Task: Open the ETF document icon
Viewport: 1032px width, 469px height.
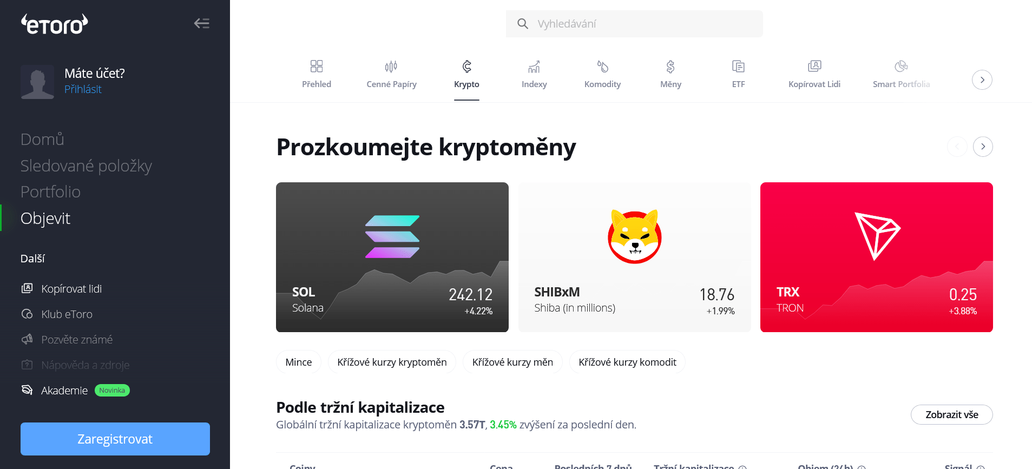Action: coord(738,66)
